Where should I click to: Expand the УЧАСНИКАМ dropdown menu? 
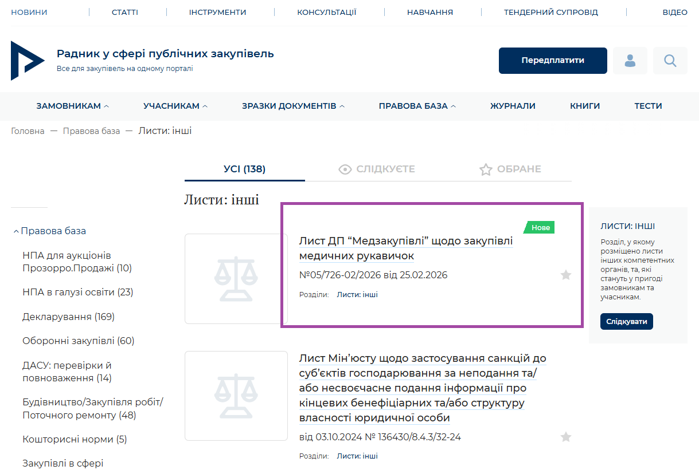(175, 106)
